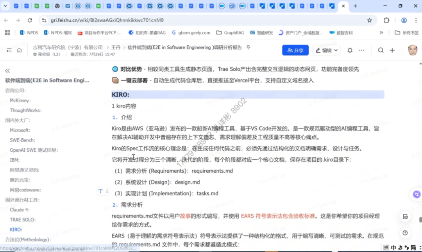422x252 pixels.
Task: Open 资产门户_全域数据 bookmark
Action: tap(300, 32)
